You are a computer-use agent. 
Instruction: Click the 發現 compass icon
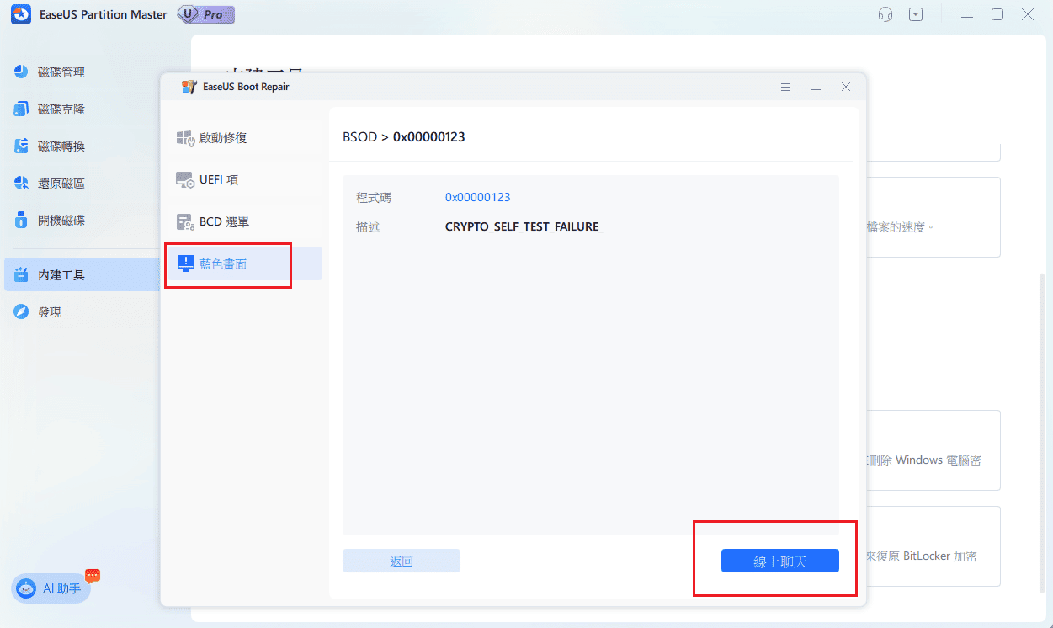(x=22, y=312)
